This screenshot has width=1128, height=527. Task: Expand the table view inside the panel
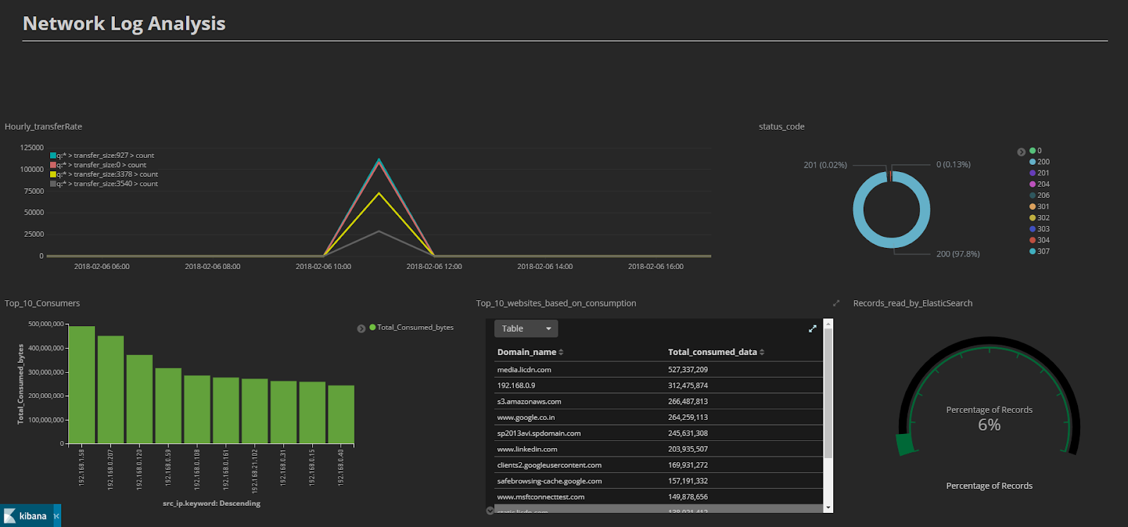click(x=812, y=328)
